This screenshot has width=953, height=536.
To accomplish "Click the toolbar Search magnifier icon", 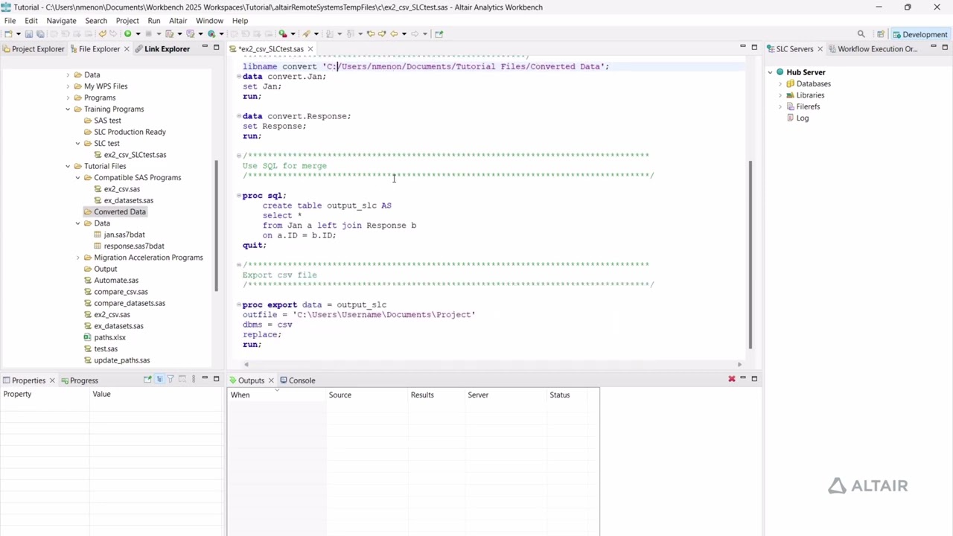I will coord(861,34).
